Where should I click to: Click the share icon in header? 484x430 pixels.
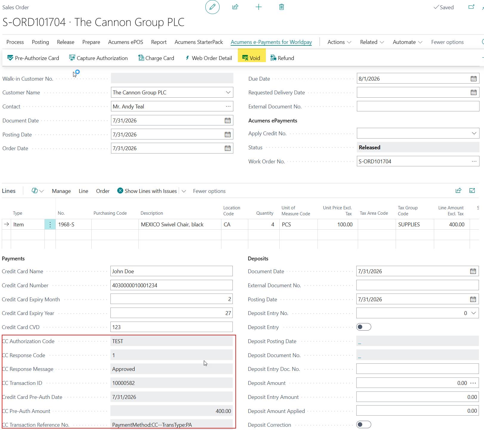(235, 7)
